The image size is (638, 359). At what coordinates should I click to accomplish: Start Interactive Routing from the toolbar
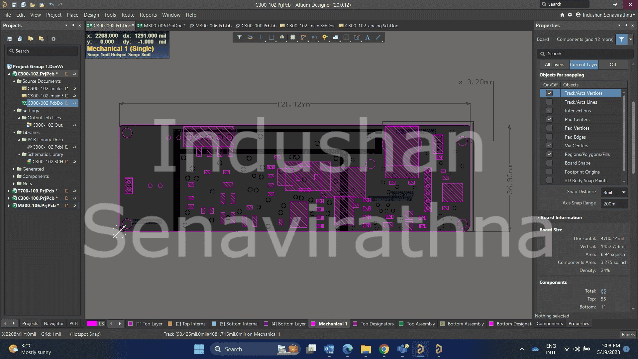pyautogui.click(x=303, y=38)
